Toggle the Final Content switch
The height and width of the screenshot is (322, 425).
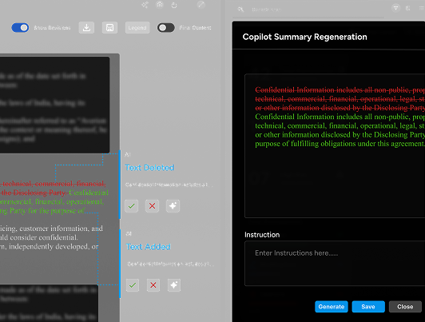166,28
